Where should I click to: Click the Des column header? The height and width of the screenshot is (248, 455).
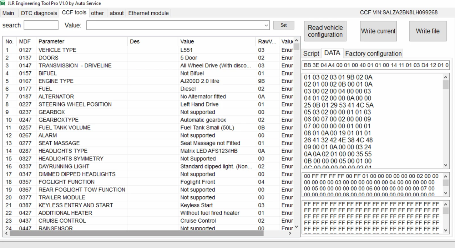coord(153,41)
